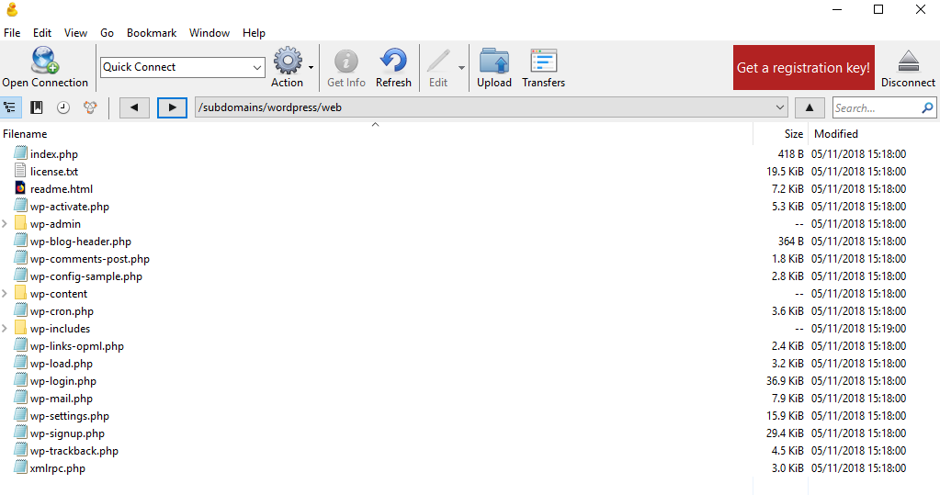
Task: Switch to the outline browser view
Action: coord(9,107)
